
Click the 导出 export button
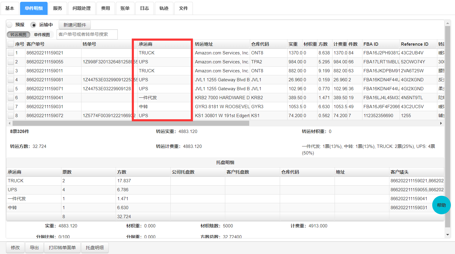(34, 247)
